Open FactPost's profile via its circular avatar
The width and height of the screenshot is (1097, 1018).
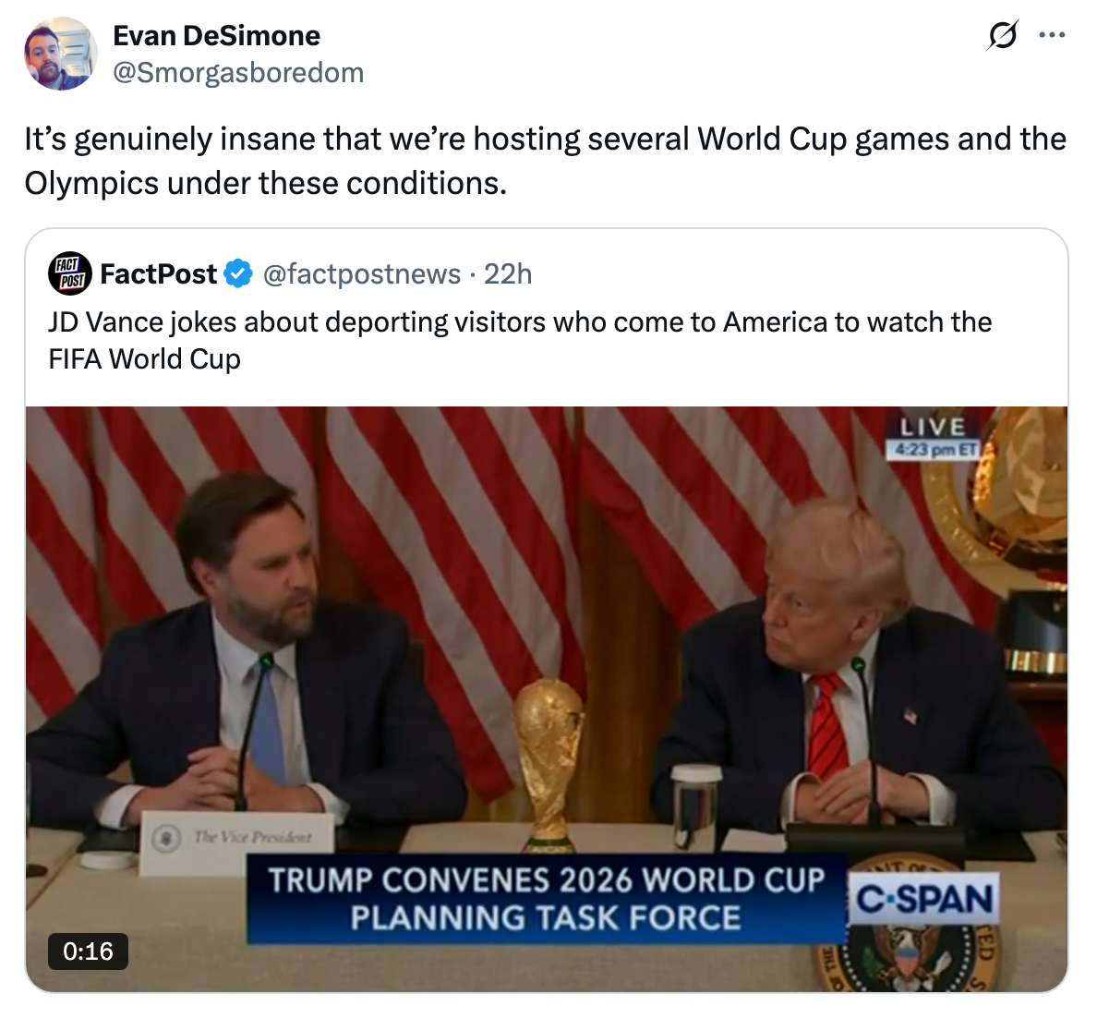[x=70, y=273]
